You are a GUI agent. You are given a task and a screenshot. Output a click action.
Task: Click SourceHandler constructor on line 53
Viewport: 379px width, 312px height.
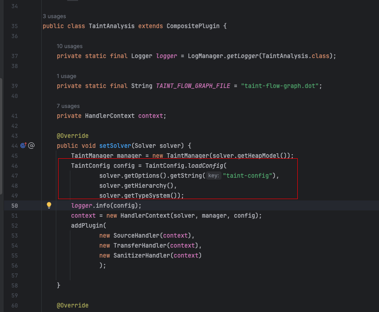(x=136, y=235)
